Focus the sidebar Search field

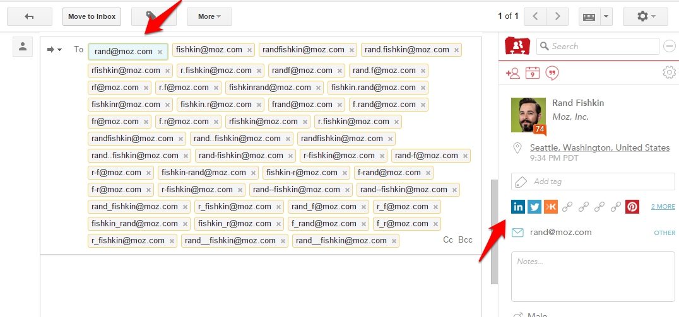[x=598, y=46]
